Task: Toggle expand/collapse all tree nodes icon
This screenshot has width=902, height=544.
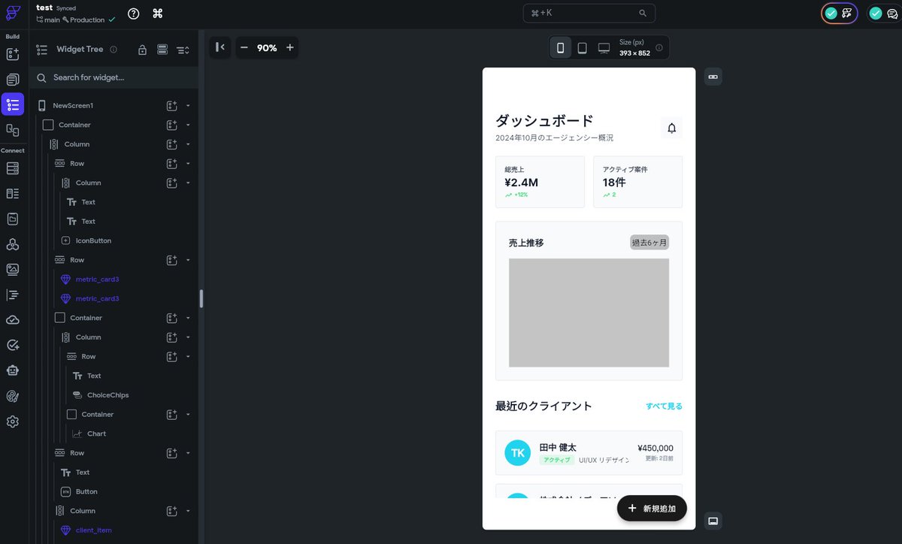Action: [183, 50]
